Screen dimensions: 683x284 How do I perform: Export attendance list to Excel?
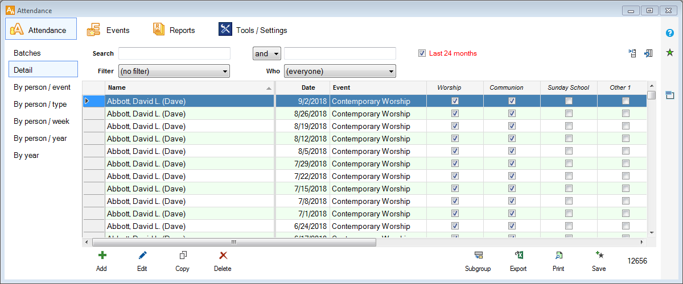click(519, 256)
